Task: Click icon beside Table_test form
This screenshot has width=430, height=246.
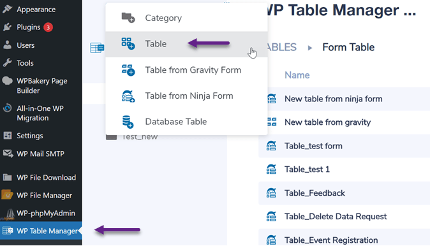Action: (272, 146)
